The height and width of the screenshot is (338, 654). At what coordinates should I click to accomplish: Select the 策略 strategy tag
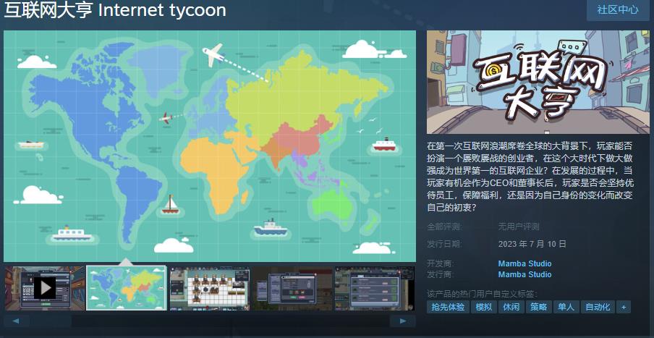538,307
